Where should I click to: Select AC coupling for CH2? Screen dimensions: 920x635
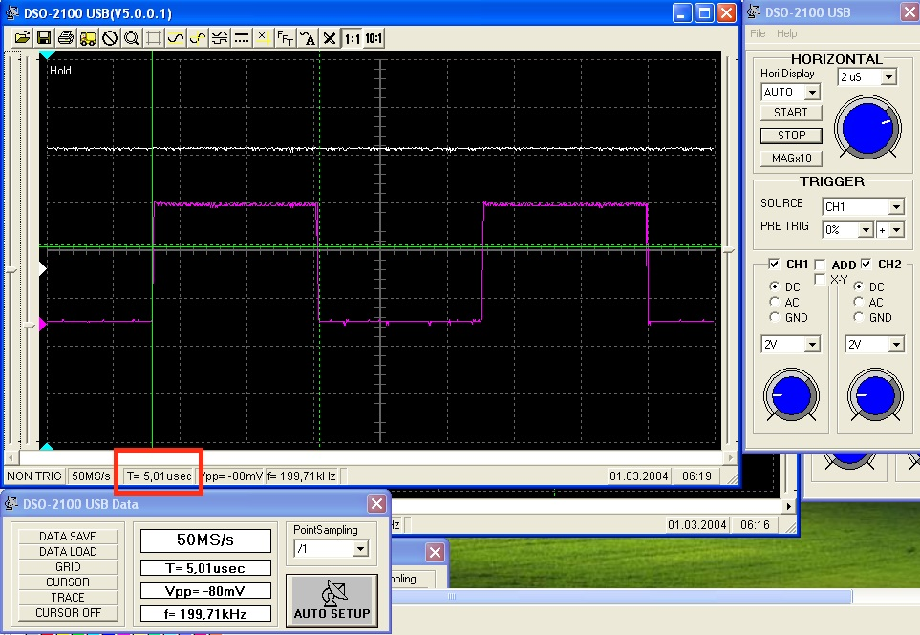(859, 302)
